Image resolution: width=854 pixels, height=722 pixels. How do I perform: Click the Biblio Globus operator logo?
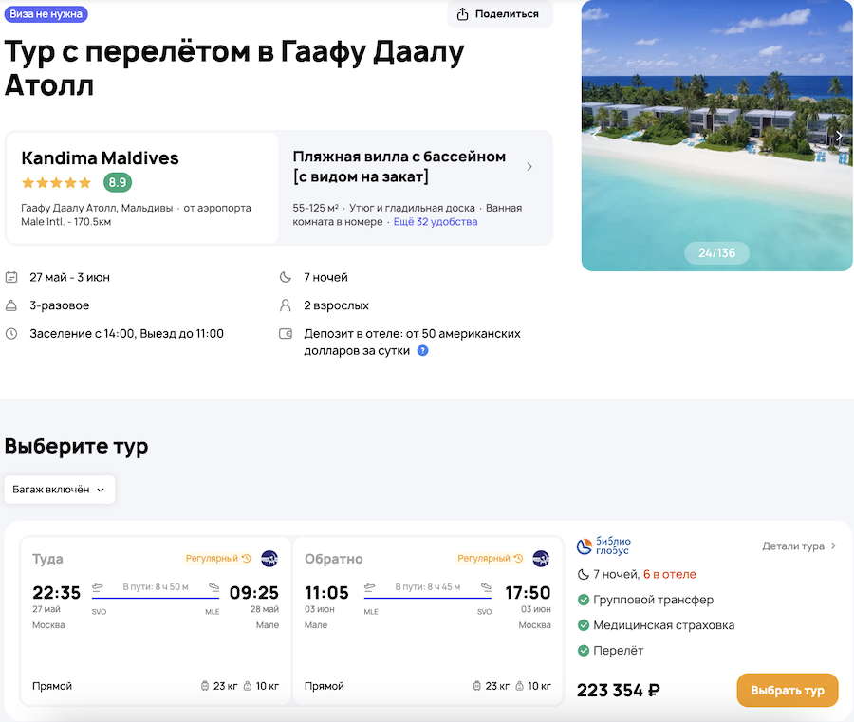(604, 546)
